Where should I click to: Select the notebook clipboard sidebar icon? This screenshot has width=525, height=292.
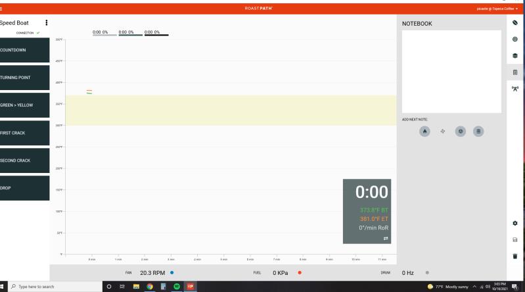(x=514, y=72)
